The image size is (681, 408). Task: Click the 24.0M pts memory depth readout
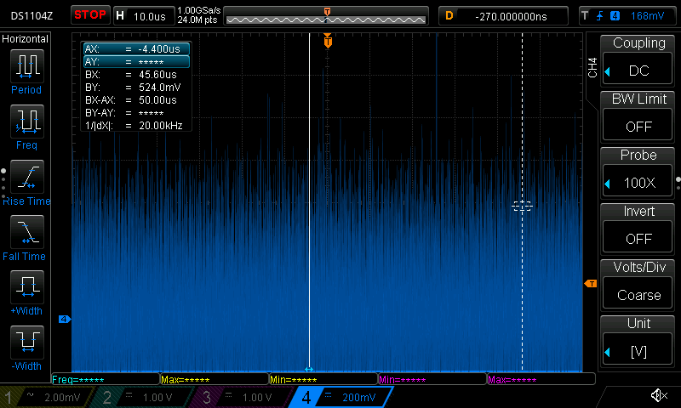point(197,20)
